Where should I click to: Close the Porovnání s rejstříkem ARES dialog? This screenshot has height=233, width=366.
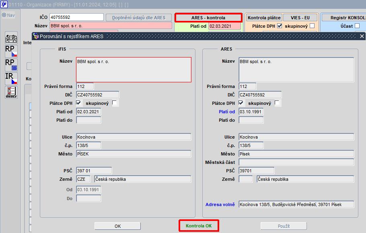pyautogui.click(x=362, y=36)
